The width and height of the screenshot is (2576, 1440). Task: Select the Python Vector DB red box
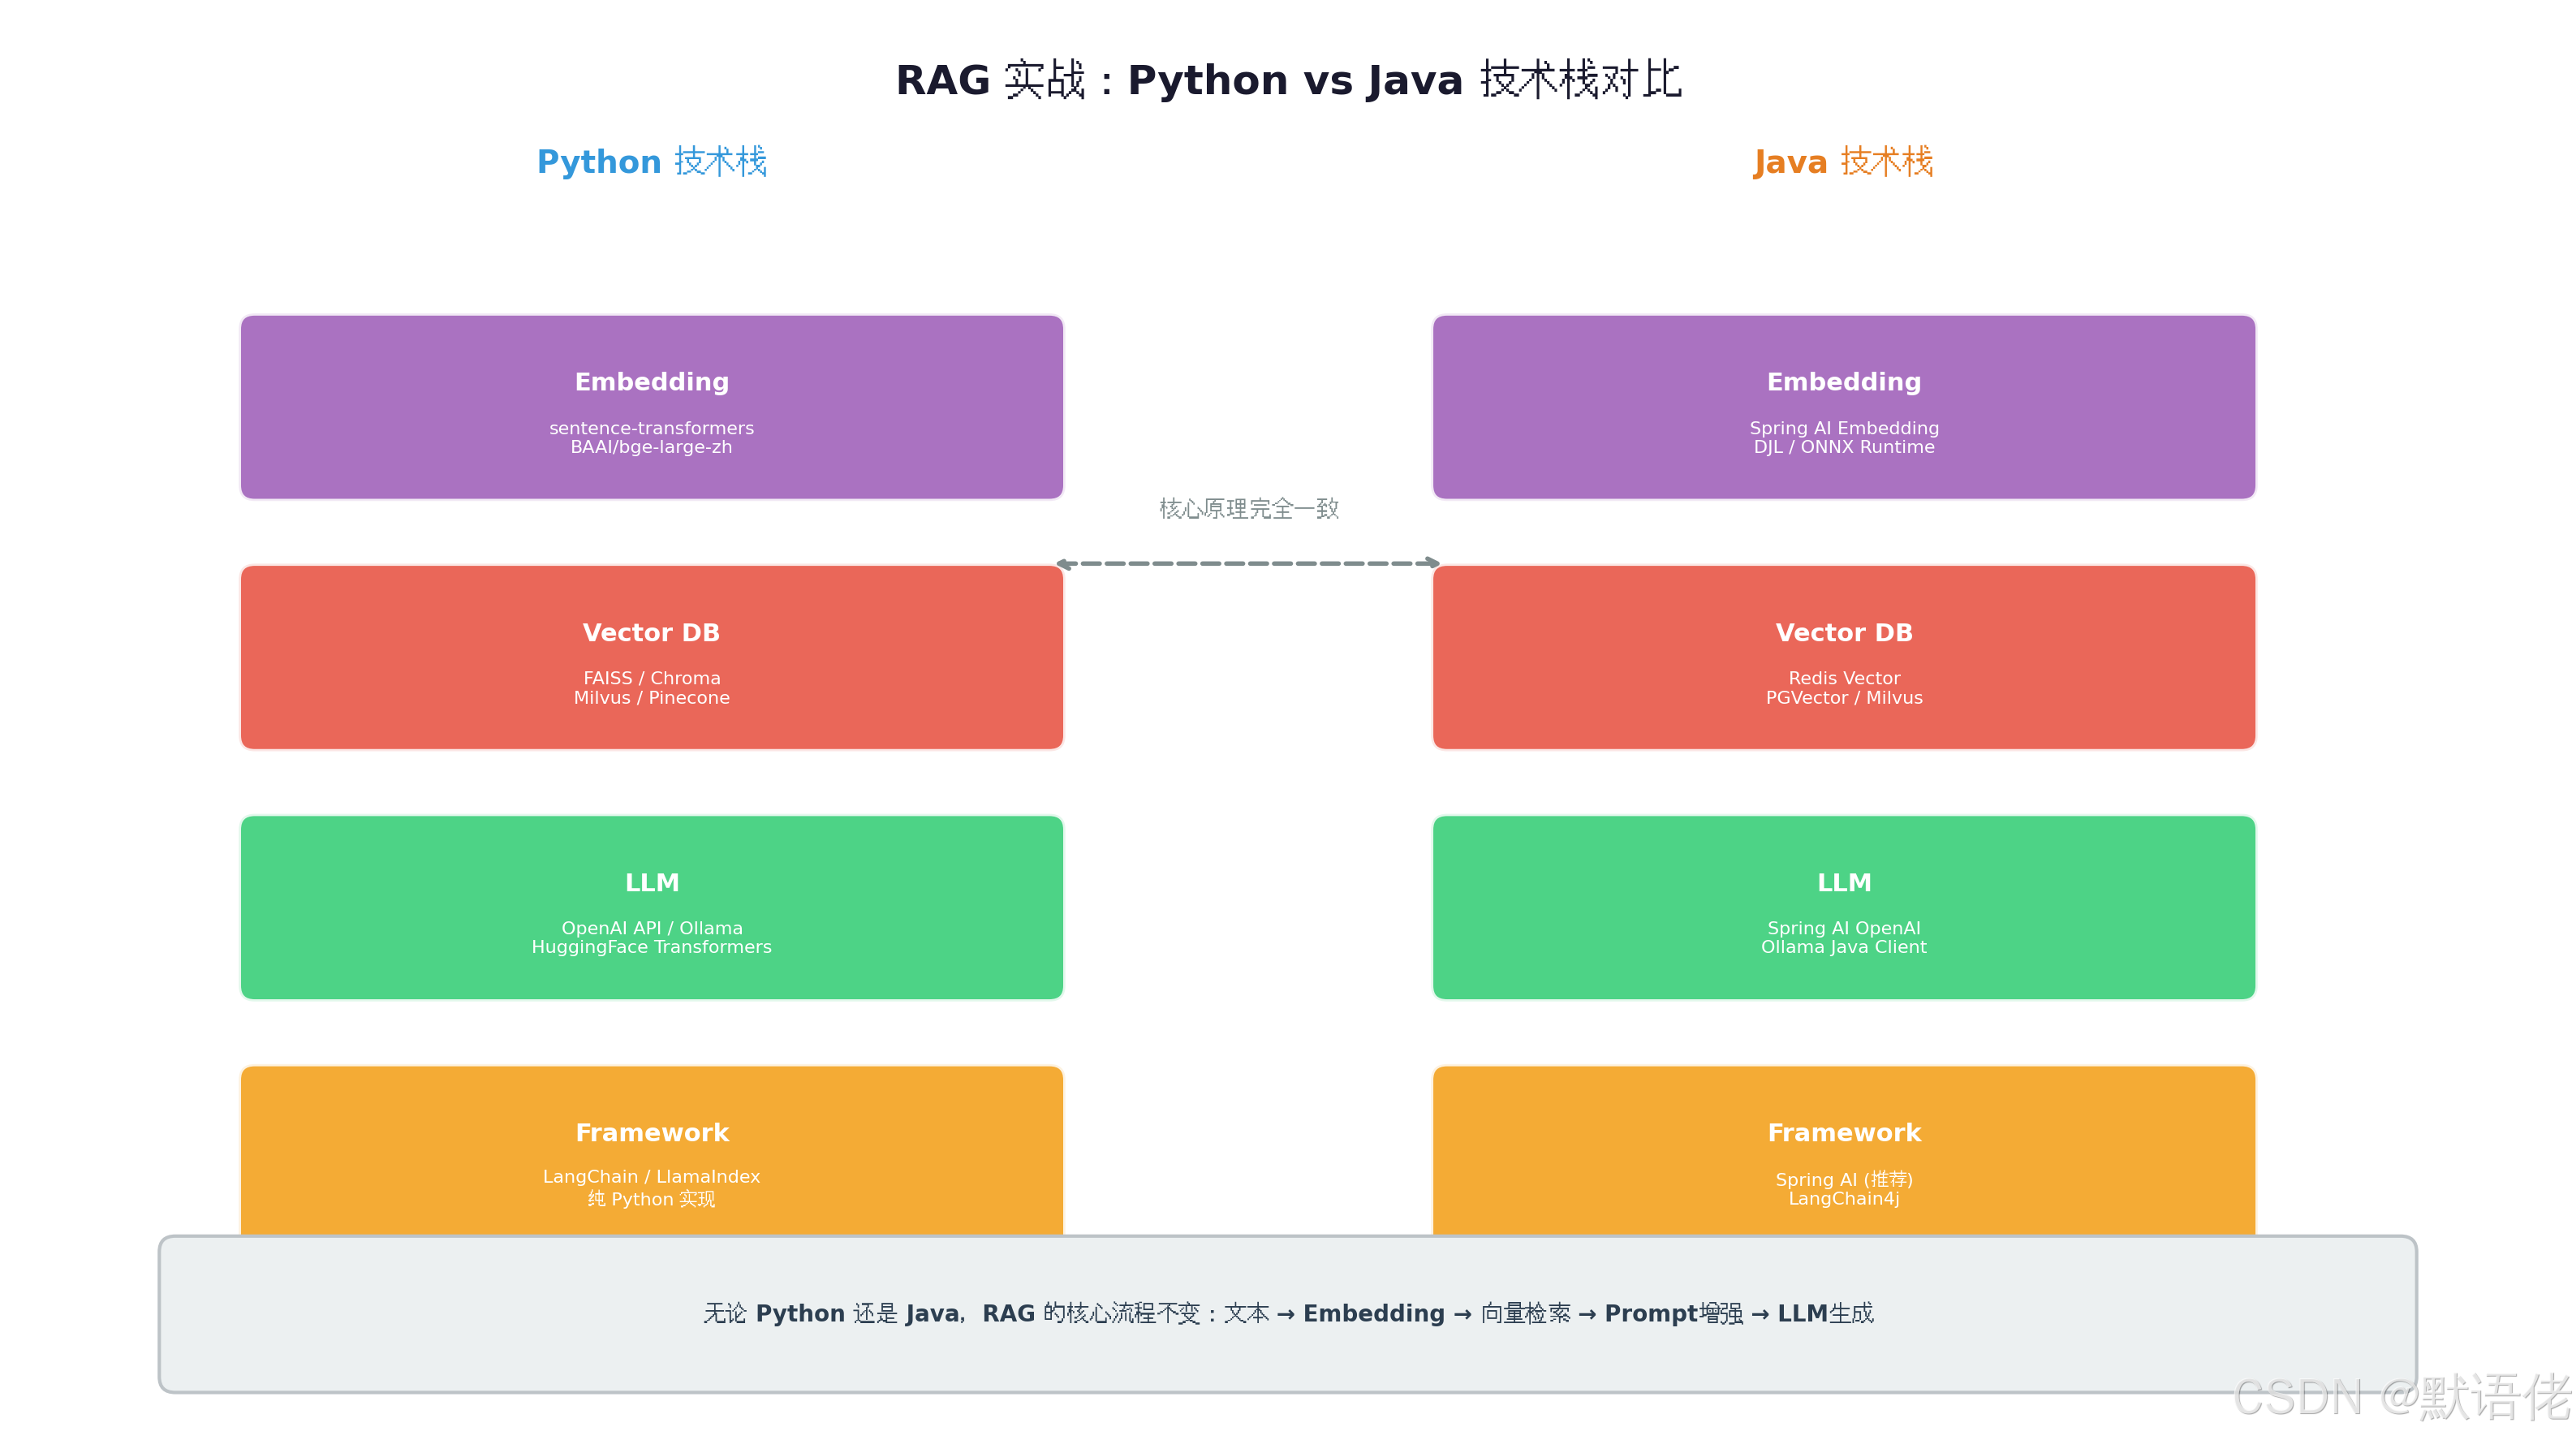[x=651, y=657]
